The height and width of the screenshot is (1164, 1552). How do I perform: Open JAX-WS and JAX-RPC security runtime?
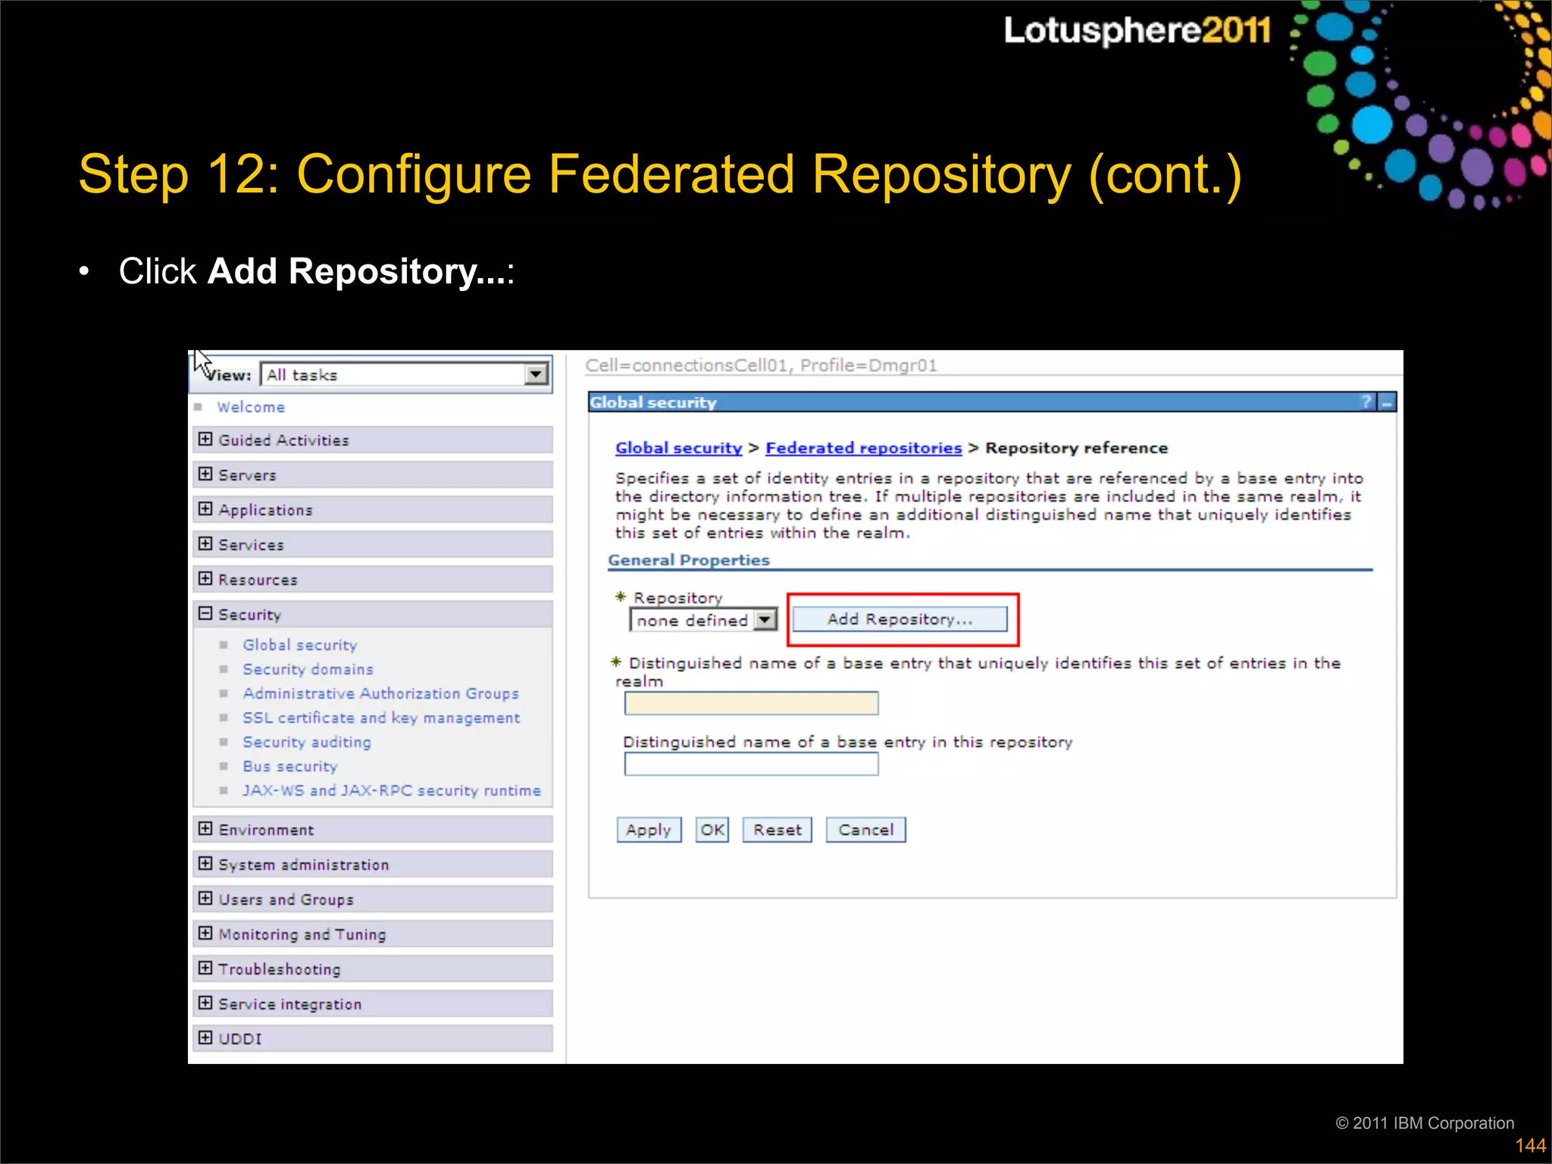[x=392, y=790]
